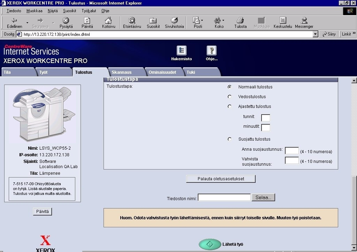
Task: Click the Xerox logo
Action: pyautogui.click(x=45, y=244)
